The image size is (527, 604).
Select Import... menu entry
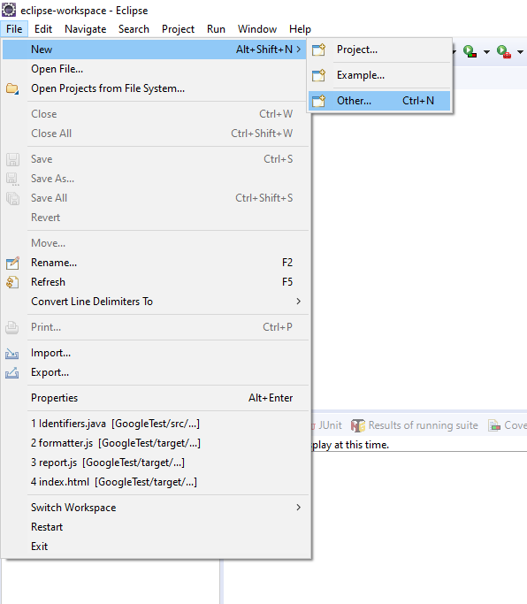pyautogui.click(x=156, y=353)
